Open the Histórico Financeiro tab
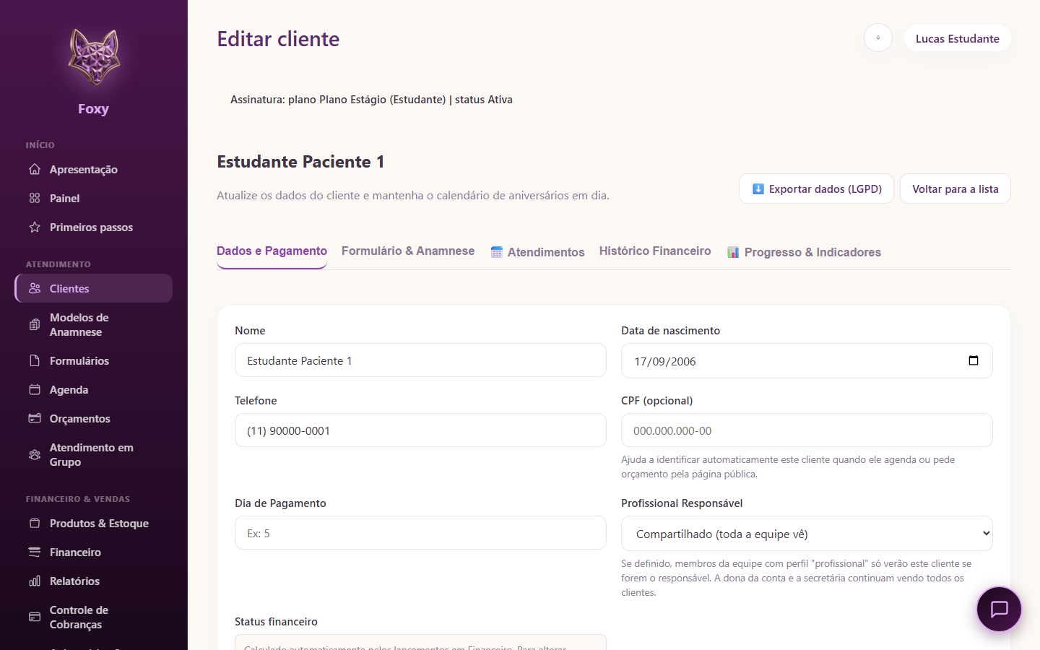This screenshot has width=1040, height=650. 655,251
